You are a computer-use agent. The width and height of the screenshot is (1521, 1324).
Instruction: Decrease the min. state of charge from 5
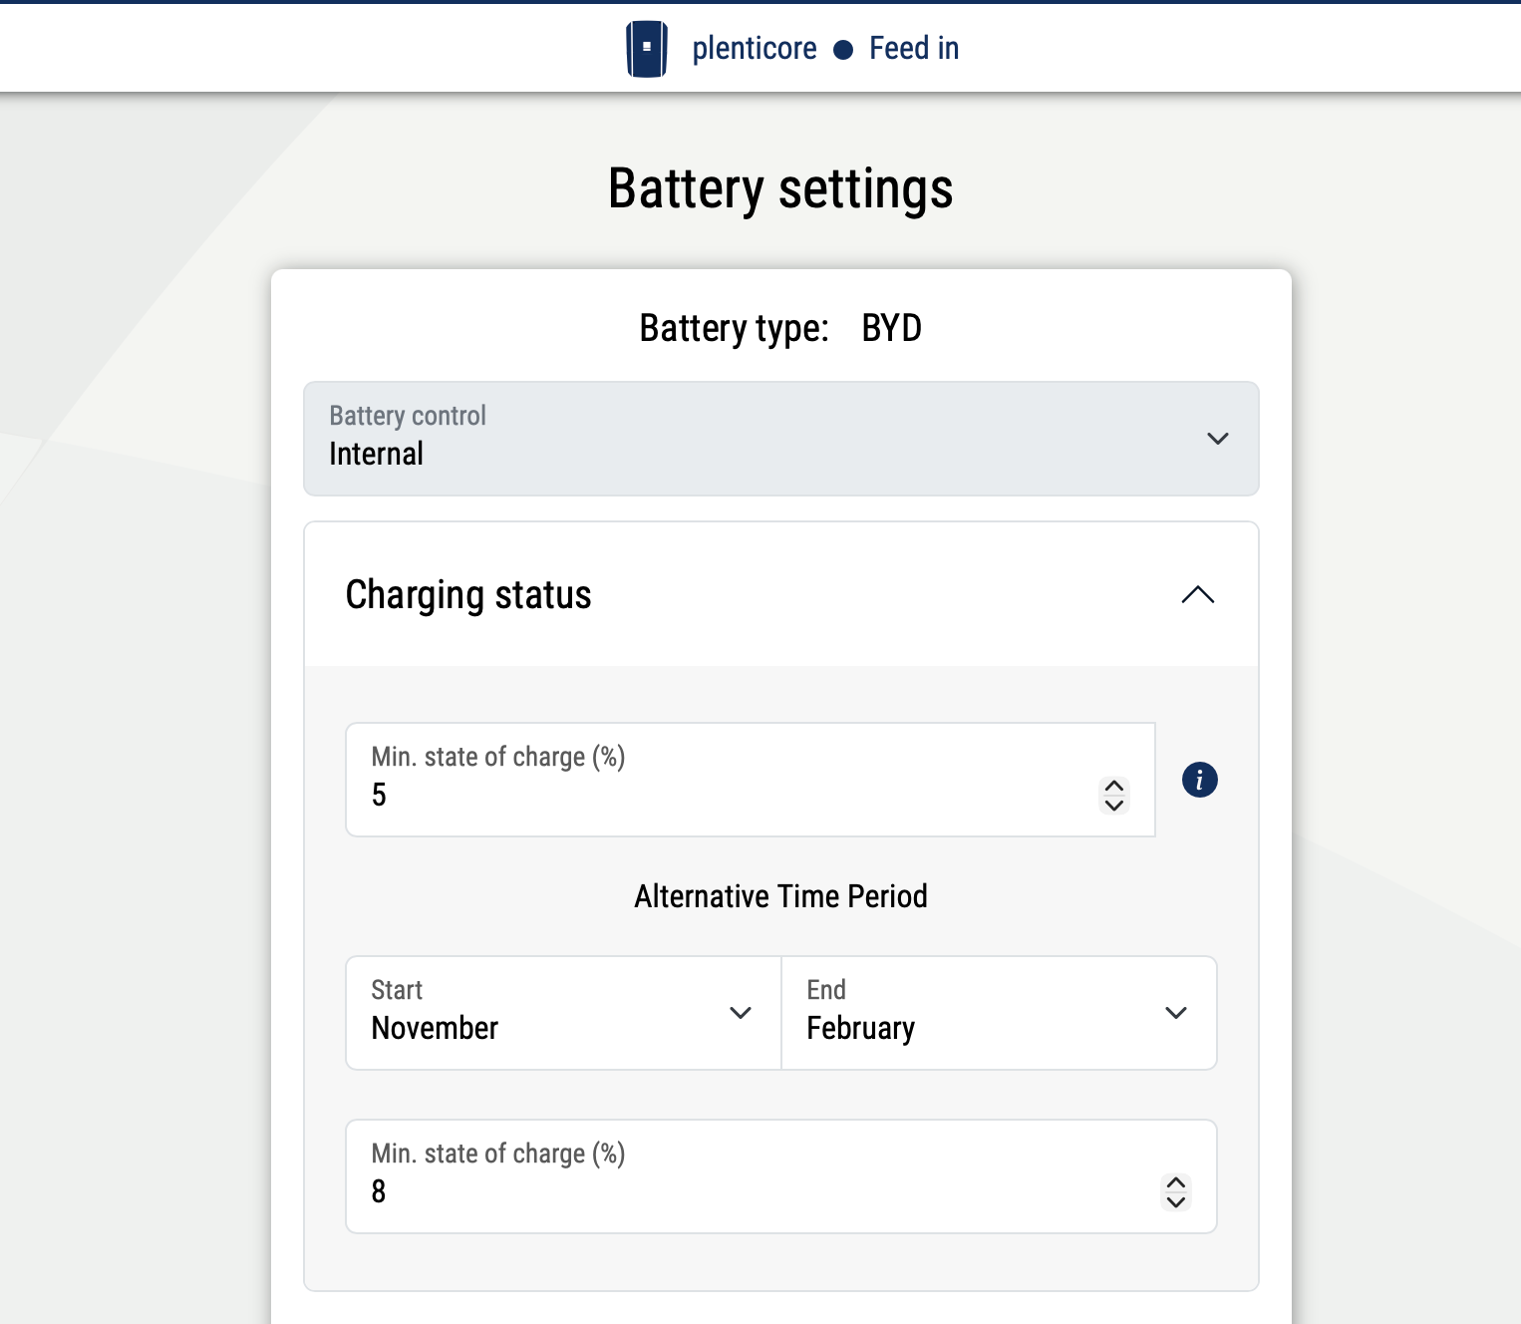tap(1114, 806)
